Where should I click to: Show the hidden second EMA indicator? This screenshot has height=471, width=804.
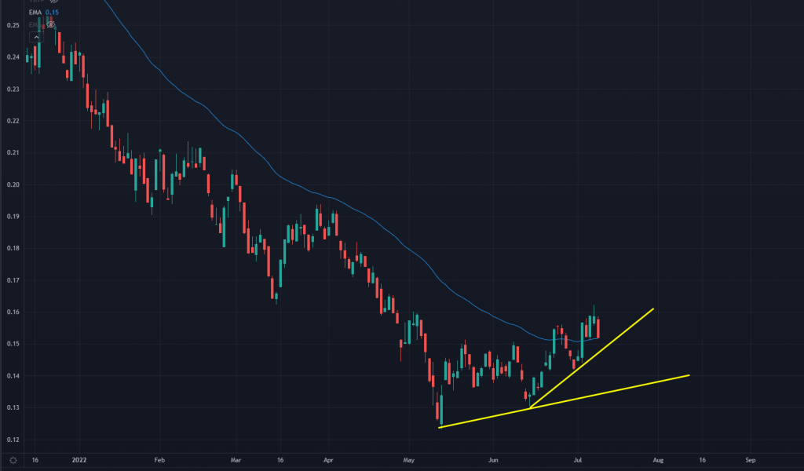click(50, 24)
